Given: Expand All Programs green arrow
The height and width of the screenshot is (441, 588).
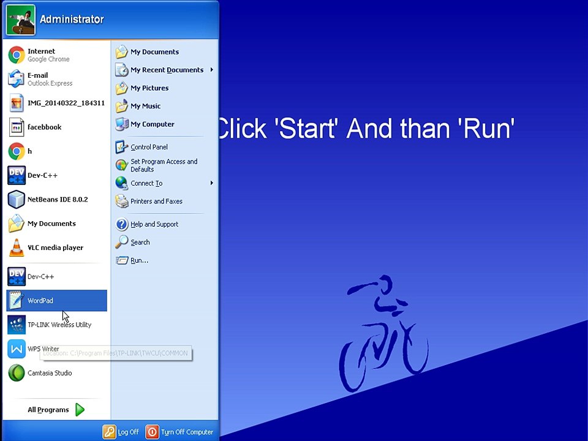Looking at the screenshot, I should (80, 410).
